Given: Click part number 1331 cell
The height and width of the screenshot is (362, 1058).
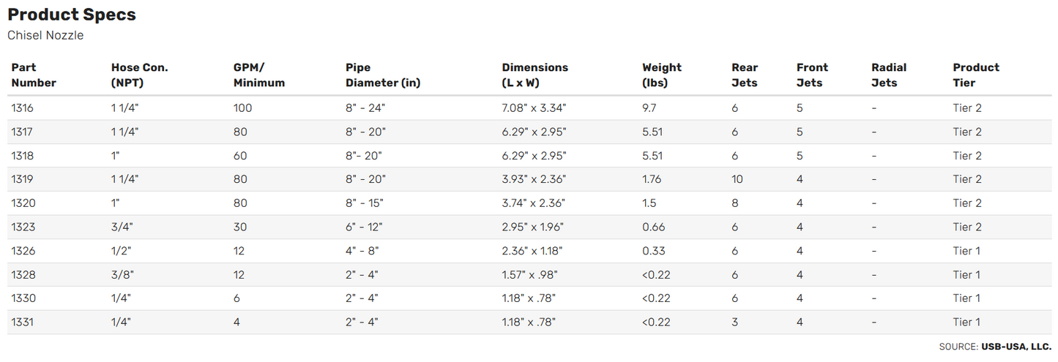Looking at the screenshot, I should tap(22, 323).
